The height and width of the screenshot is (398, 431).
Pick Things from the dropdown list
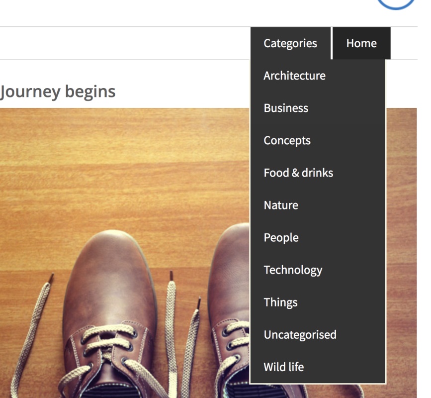click(x=280, y=302)
